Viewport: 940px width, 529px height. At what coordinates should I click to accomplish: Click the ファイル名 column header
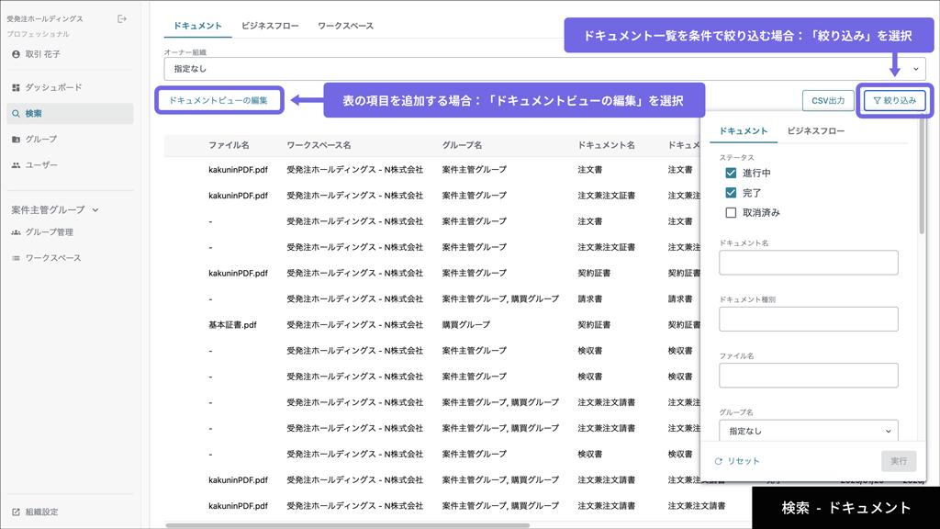(x=229, y=145)
